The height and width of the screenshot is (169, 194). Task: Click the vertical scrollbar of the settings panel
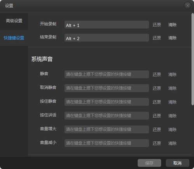tap(192, 59)
